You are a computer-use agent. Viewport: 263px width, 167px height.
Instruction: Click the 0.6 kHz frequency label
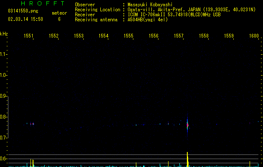3,159
